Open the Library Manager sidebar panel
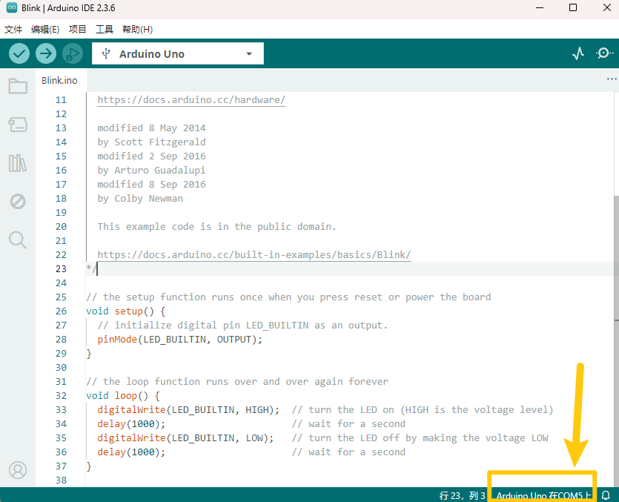The image size is (619, 502). coord(18,162)
